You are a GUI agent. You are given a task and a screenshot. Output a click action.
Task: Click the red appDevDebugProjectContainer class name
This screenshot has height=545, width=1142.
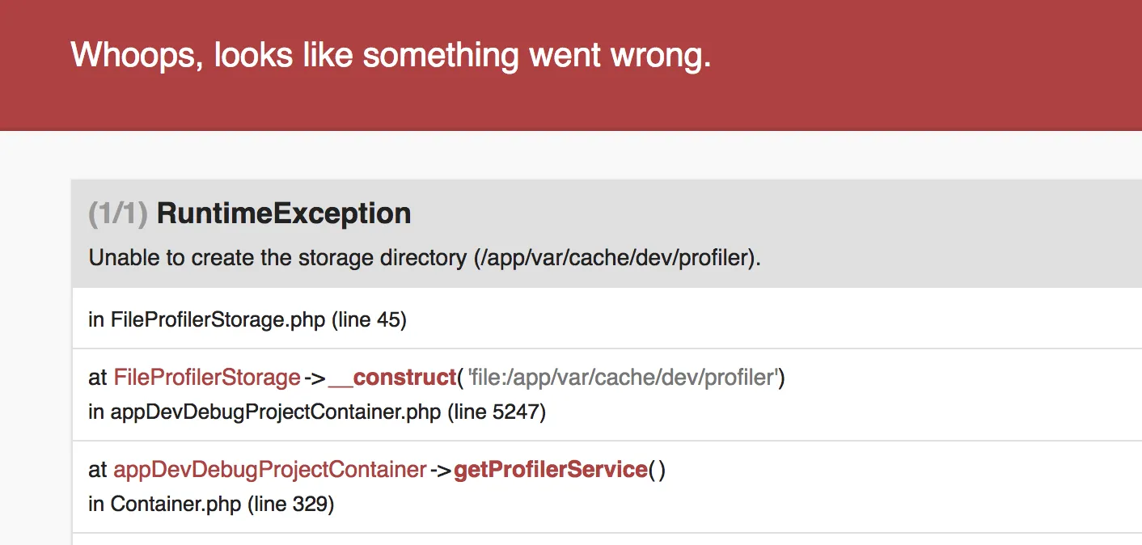(270, 470)
